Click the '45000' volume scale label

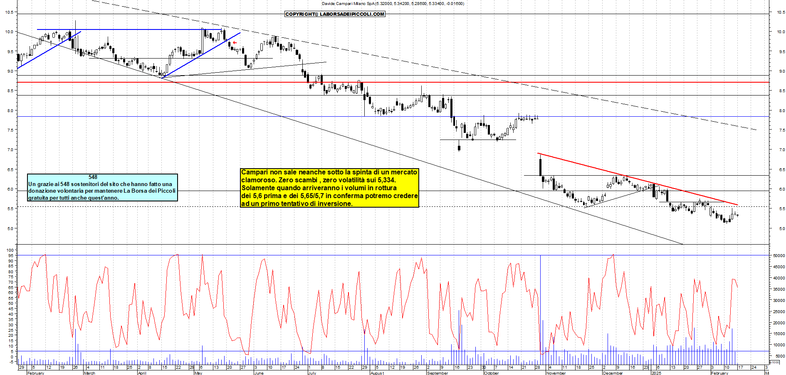click(x=779, y=267)
